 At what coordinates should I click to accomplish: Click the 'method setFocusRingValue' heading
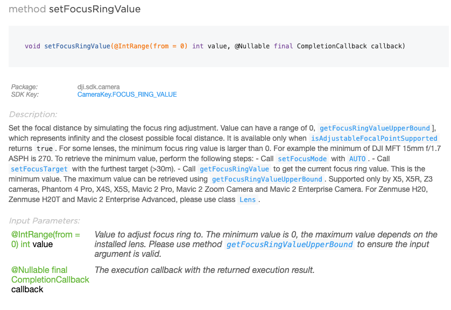click(x=74, y=9)
